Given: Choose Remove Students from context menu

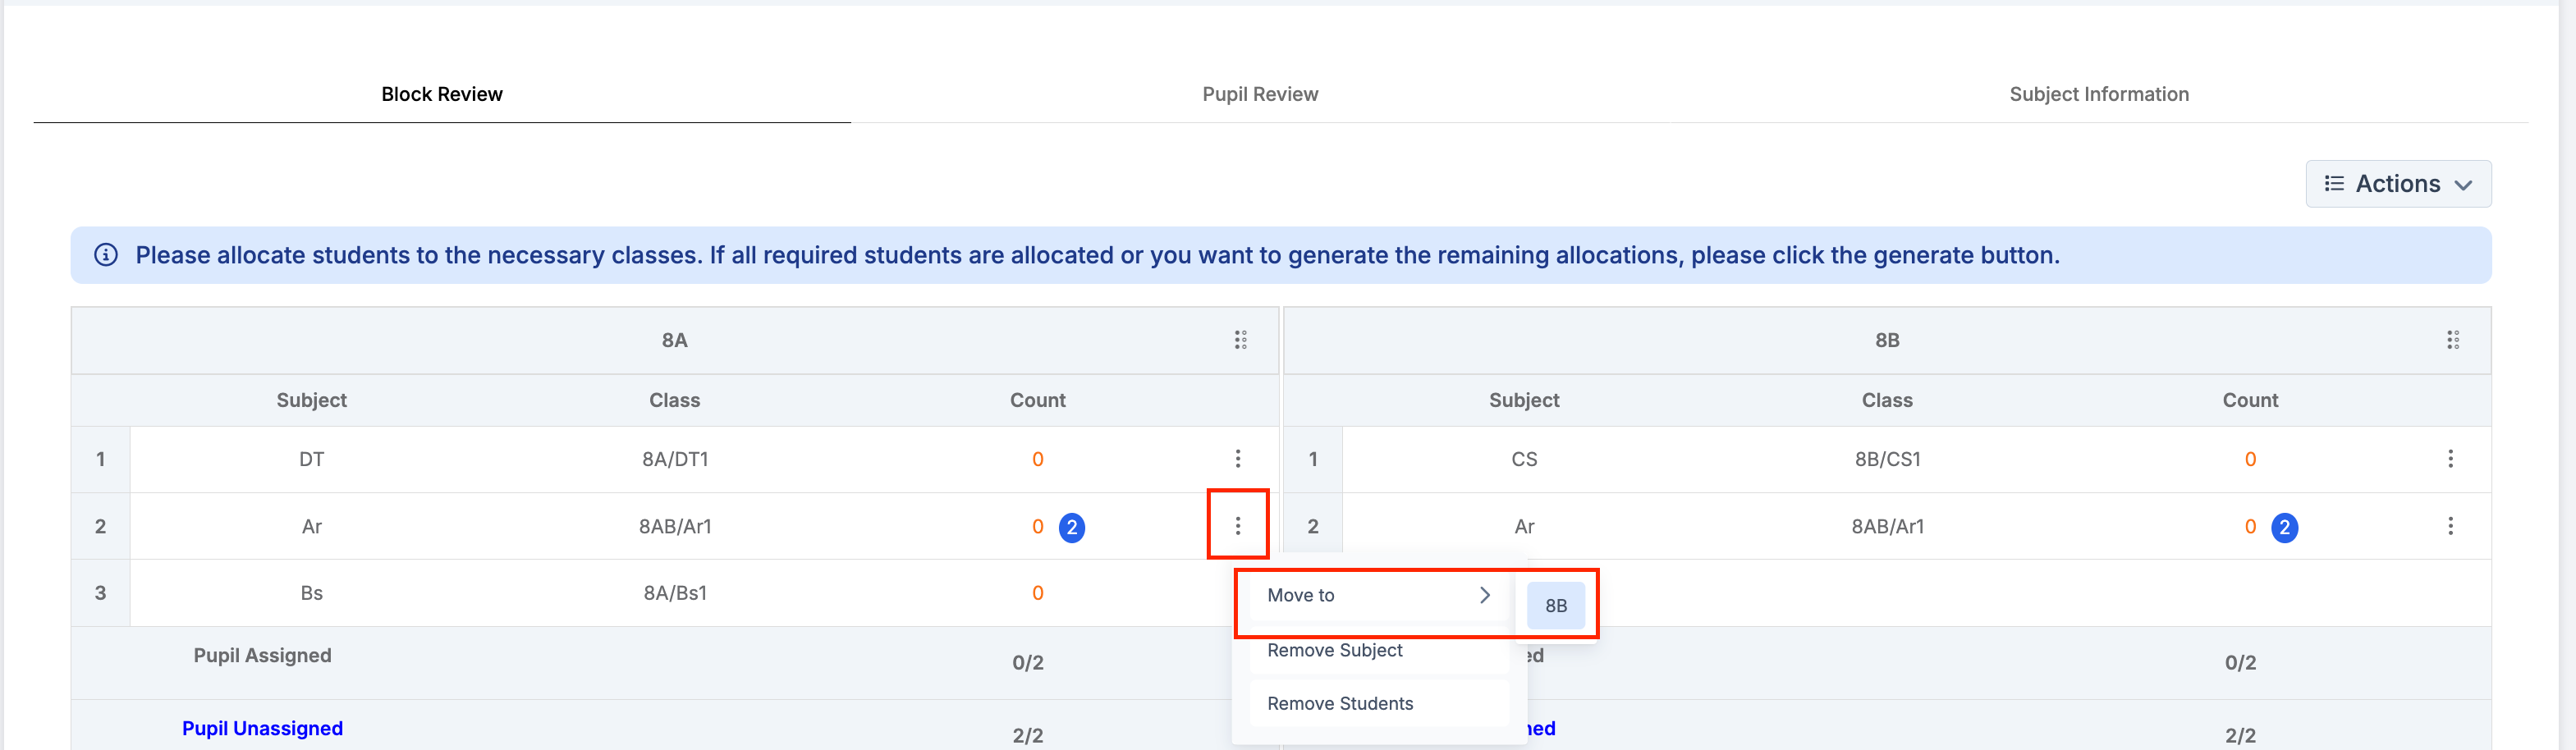Looking at the screenshot, I should (1339, 704).
